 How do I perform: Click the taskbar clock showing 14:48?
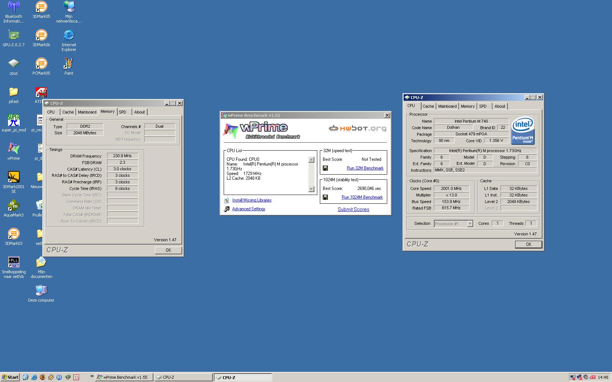click(603, 377)
